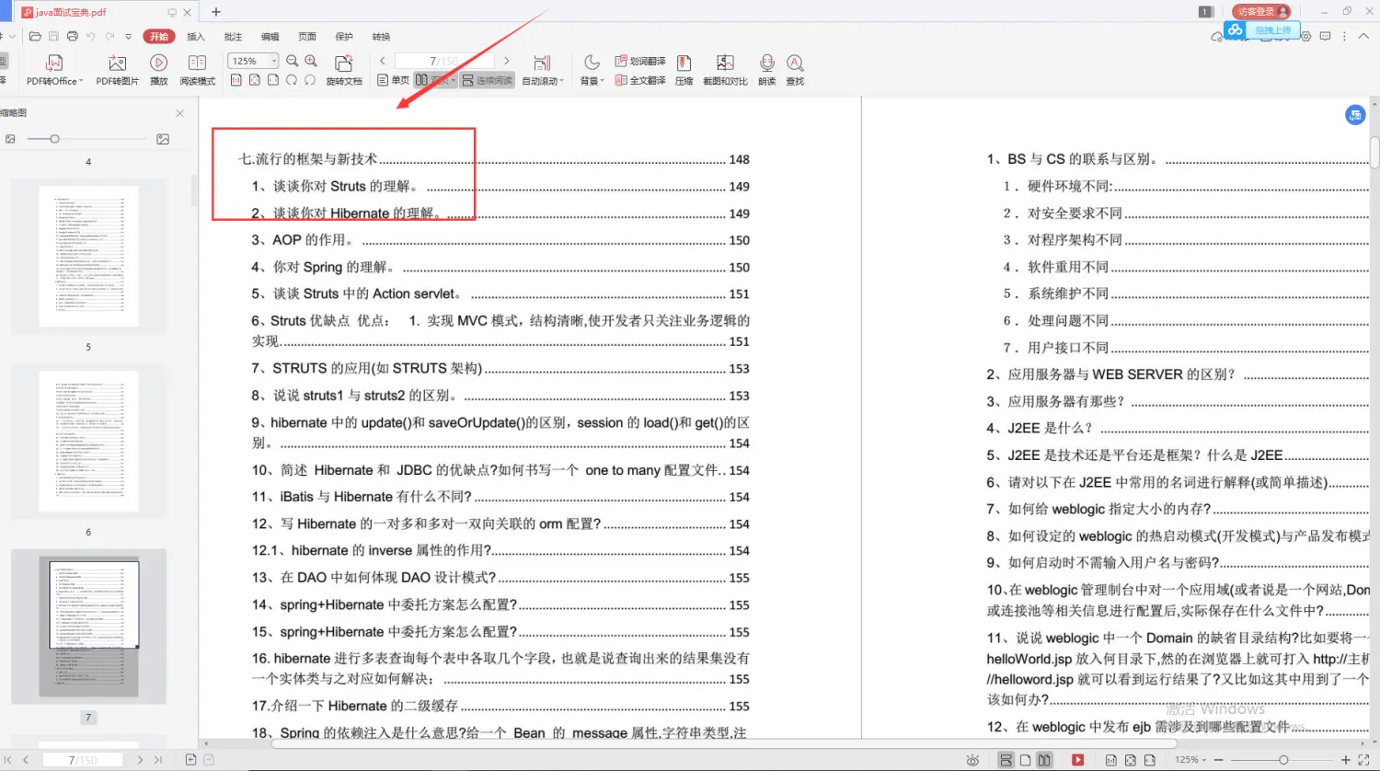
Task: Click the 访客登录 login button
Action: pos(1259,11)
